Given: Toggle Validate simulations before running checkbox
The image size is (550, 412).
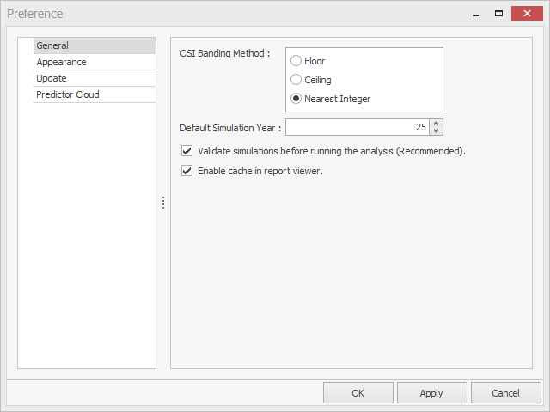Looking at the screenshot, I should pos(186,151).
